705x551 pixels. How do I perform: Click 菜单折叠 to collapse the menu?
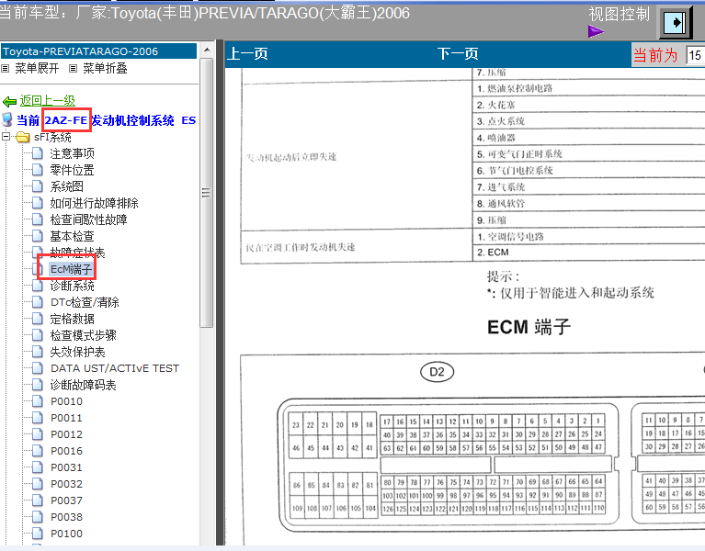click(105, 68)
